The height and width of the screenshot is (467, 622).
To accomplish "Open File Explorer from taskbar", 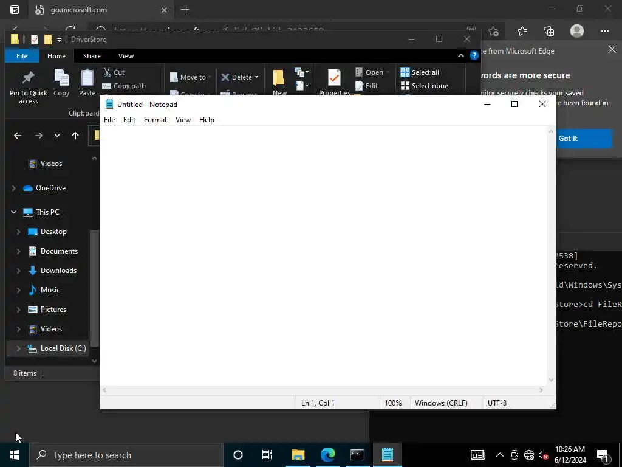I will coord(298,455).
